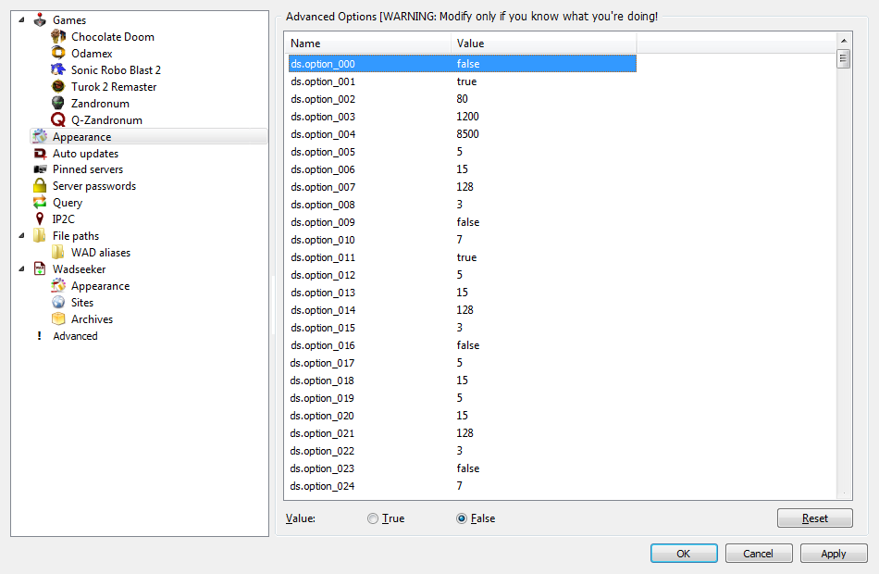Select the False radio button
Viewport: 879px width, 574px height.
click(462, 518)
